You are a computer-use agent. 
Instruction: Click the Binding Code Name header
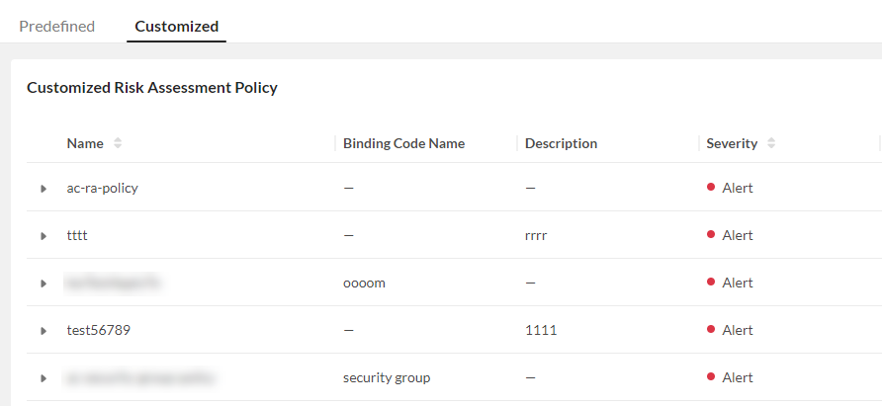403,143
